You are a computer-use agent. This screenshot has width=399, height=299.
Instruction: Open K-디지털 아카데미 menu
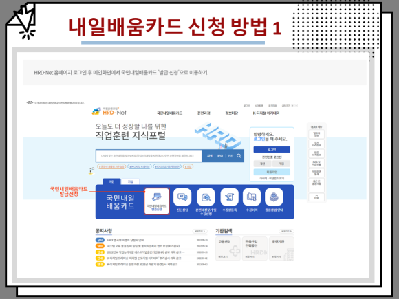tap(266, 113)
